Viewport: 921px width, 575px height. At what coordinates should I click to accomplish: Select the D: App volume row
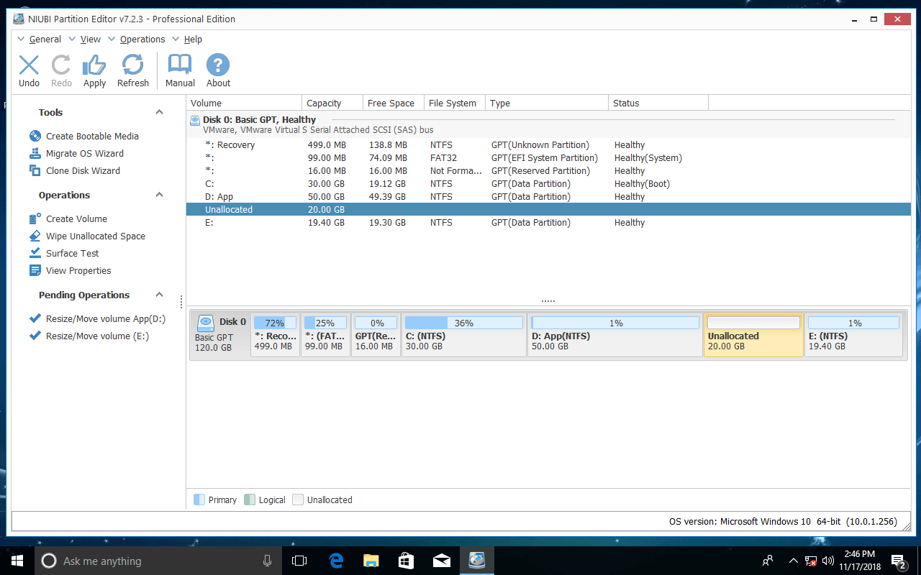tap(548, 196)
